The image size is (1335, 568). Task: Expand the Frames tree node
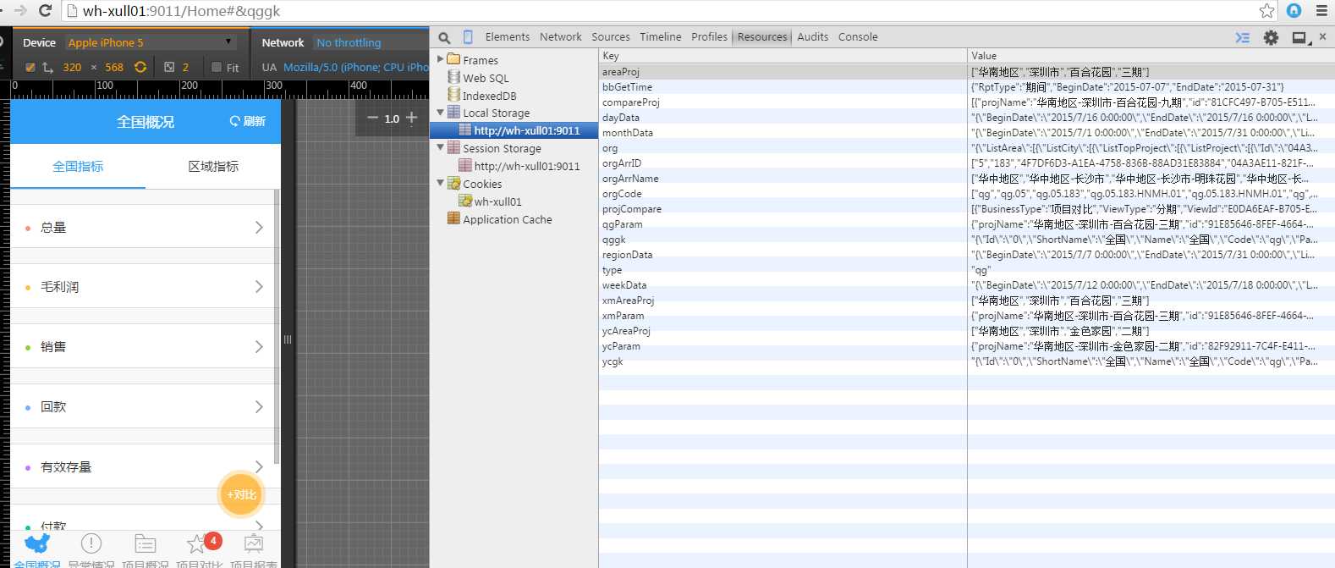coord(440,59)
